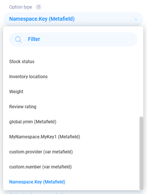Select Review rating option
The height and width of the screenshot is (194, 147).
point(71,107)
